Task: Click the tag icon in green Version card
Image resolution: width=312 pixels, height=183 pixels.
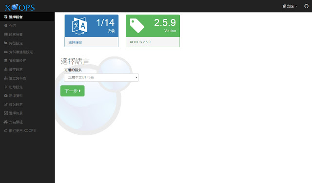Action: click(x=136, y=26)
